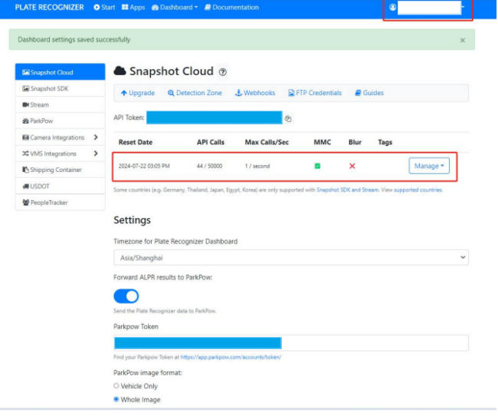Select Snapshot SDK in sidebar

[x=49, y=89]
